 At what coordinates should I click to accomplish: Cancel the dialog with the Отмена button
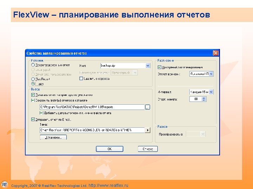(148, 149)
